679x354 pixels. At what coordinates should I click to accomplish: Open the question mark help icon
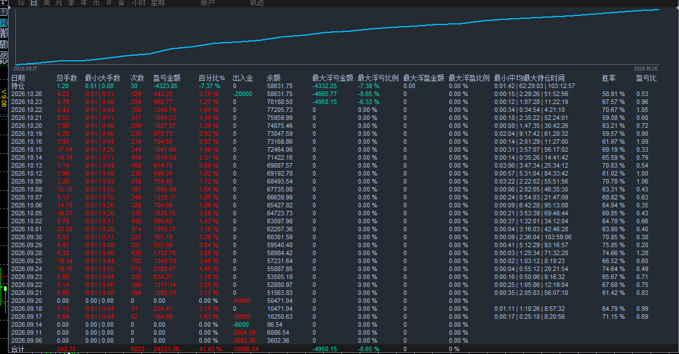[x=3, y=12]
